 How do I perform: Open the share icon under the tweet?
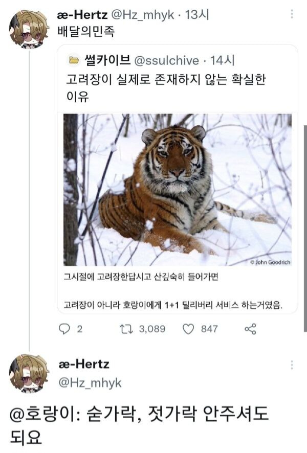(250, 329)
